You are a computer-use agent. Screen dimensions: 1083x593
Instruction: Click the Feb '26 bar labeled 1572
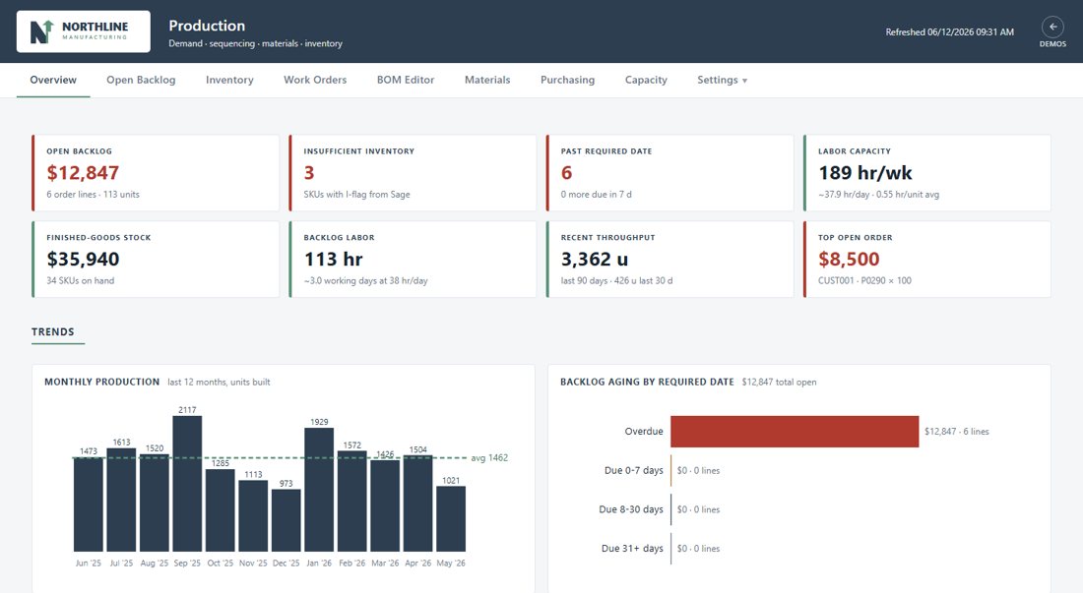tap(352, 502)
